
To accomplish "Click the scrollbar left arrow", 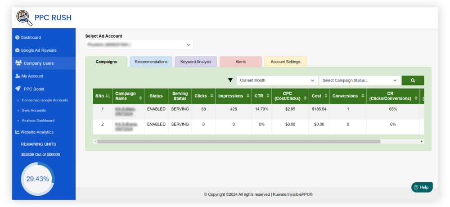I will [x=94, y=142].
